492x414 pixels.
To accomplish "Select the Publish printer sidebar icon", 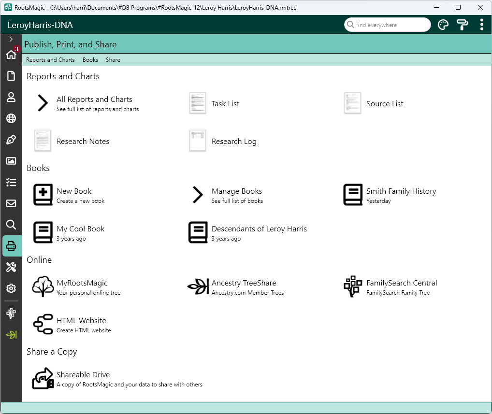I will click(x=11, y=246).
